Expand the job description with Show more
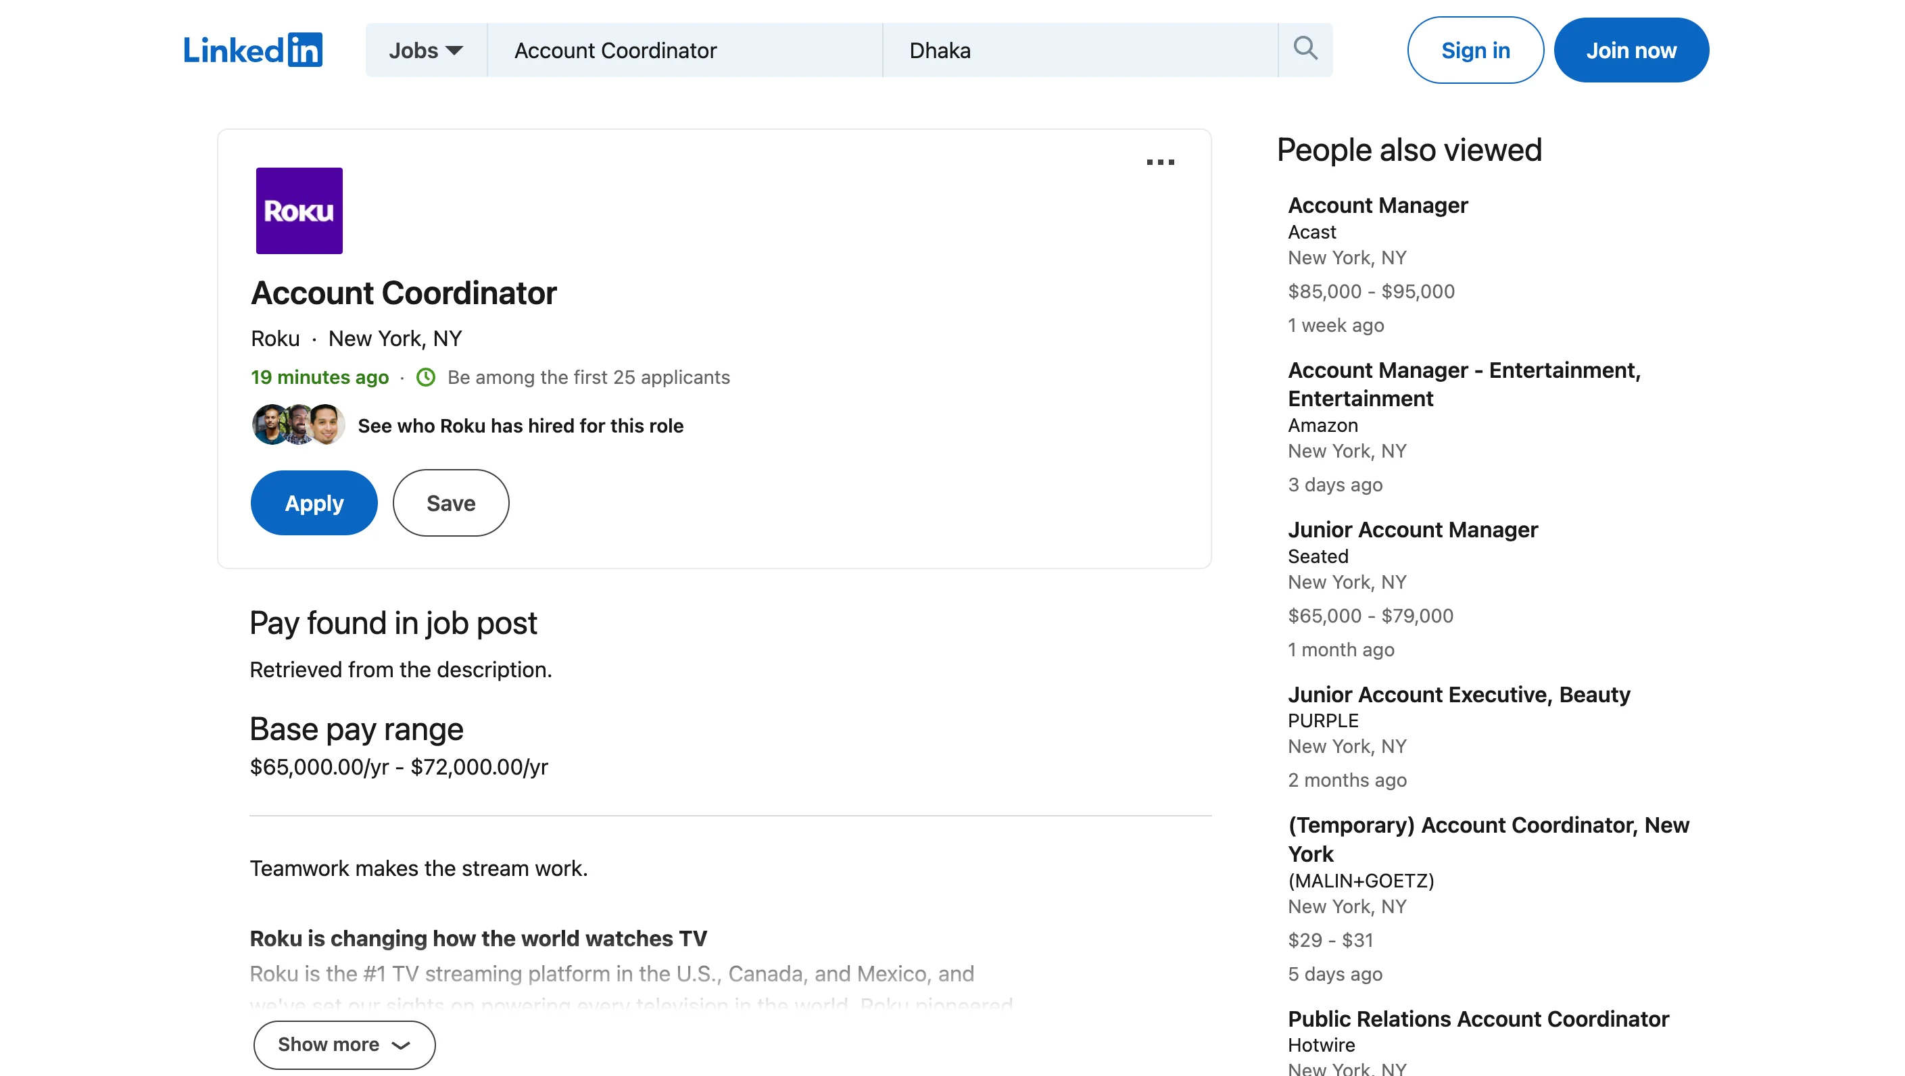 [x=343, y=1044]
